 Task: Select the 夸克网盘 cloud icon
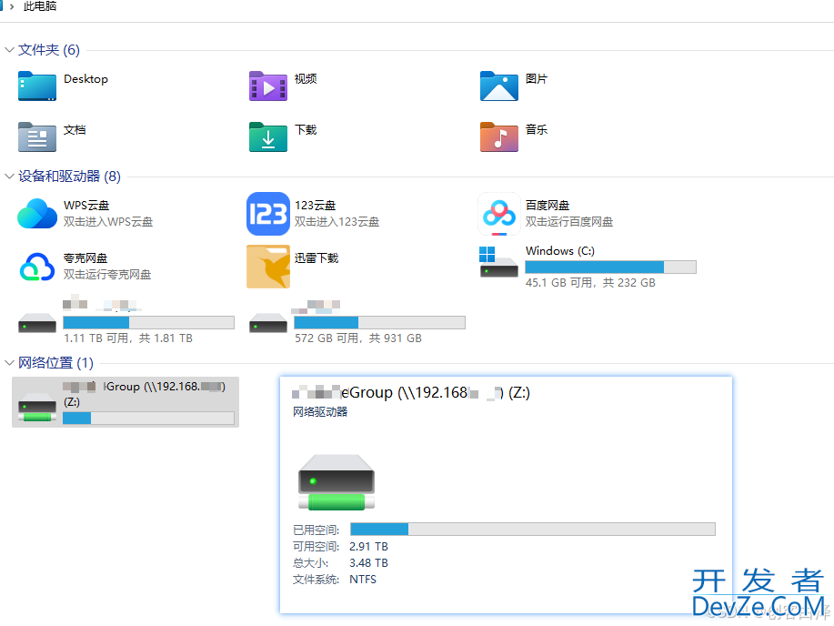tap(36, 267)
